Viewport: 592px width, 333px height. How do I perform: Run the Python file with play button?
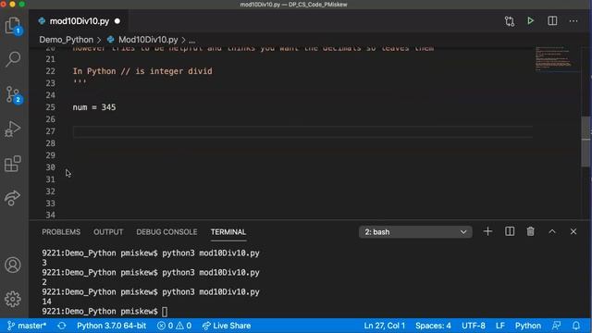(x=530, y=20)
